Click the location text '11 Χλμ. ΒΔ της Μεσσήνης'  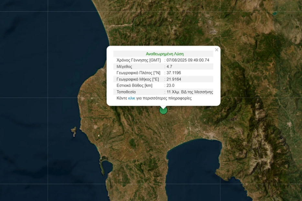[x=190, y=92]
